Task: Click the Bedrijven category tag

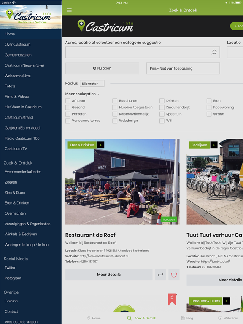Action: click(199, 145)
